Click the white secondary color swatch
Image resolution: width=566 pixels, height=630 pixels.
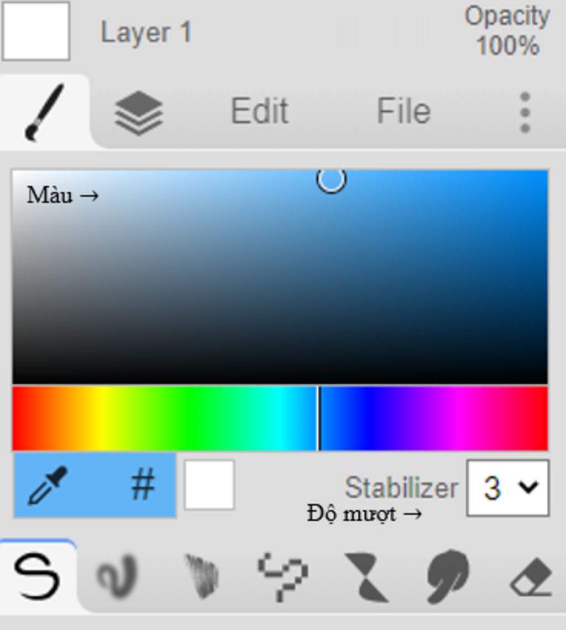209,485
